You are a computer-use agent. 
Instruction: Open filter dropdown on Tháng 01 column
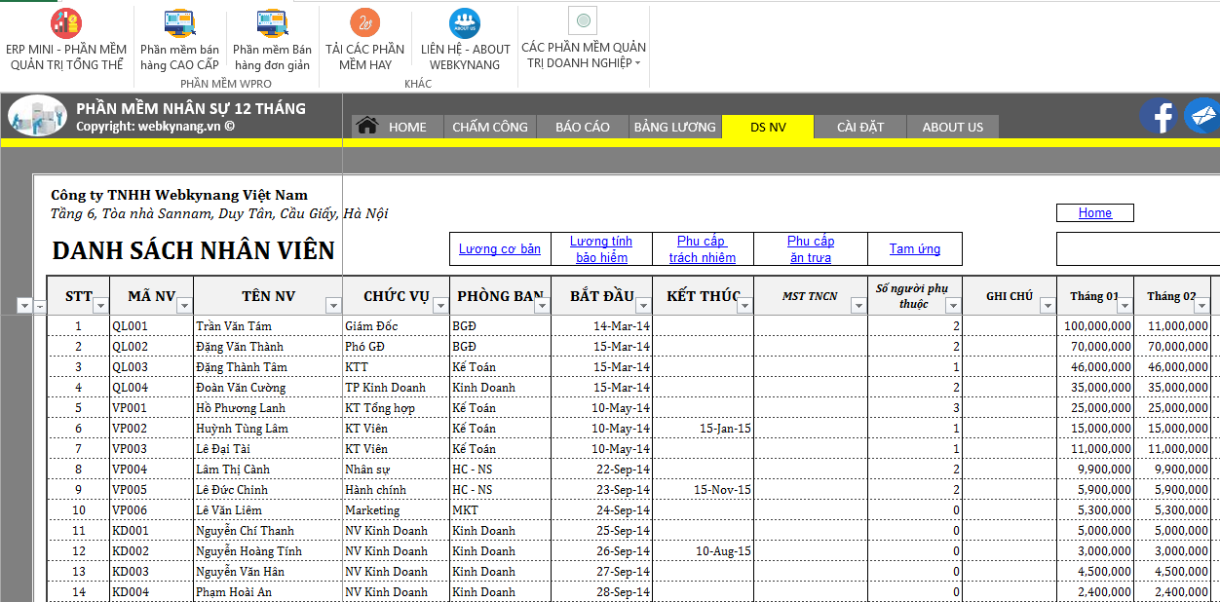1125,306
